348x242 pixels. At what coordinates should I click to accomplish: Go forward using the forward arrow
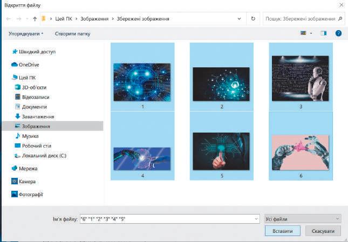(x=19, y=19)
